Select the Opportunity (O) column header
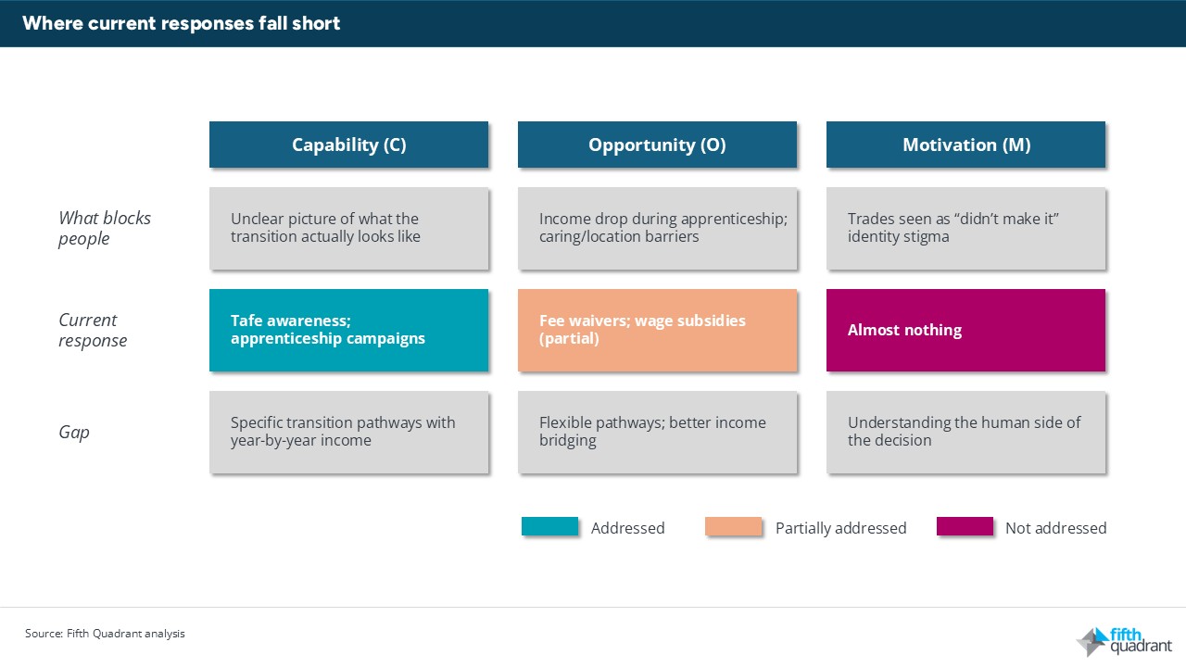The height and width of the screenshot is (667, 1186). tap(657, 145)
